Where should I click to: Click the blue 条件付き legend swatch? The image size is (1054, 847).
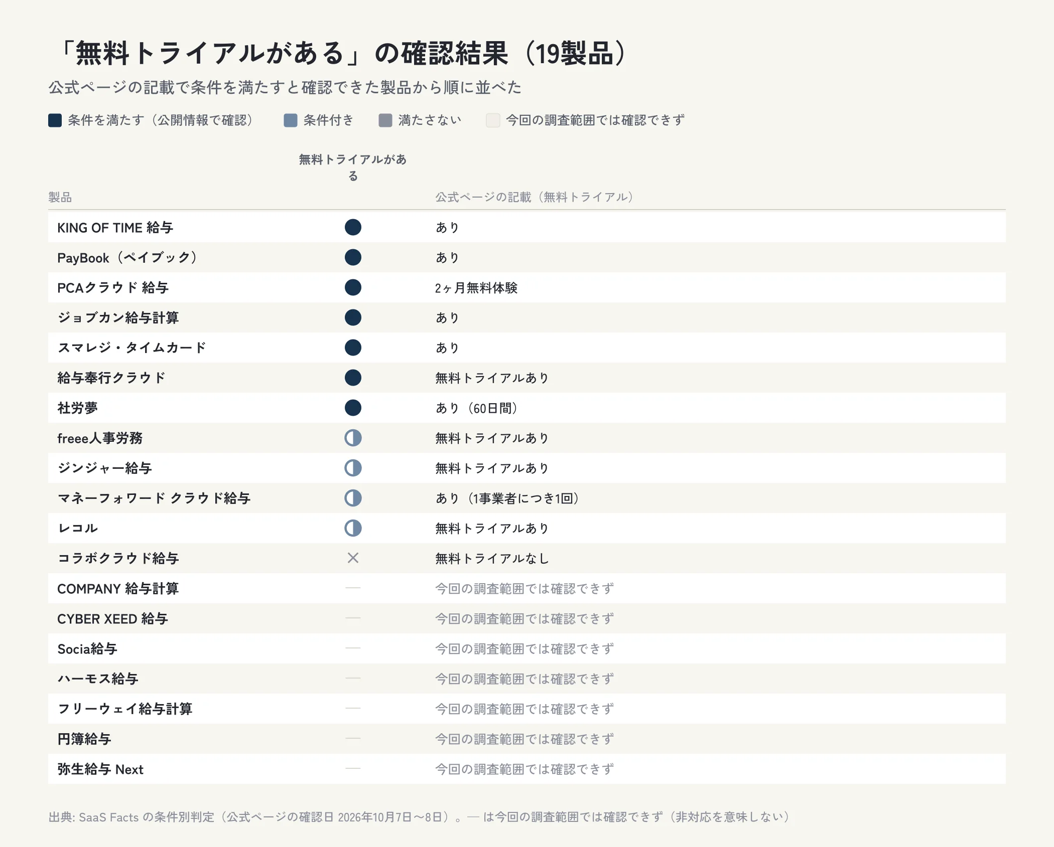(290, 120)
